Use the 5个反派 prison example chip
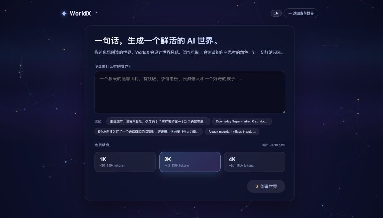Image resolution: width=383 pixels, height=218 pixels. click(149, 132)
